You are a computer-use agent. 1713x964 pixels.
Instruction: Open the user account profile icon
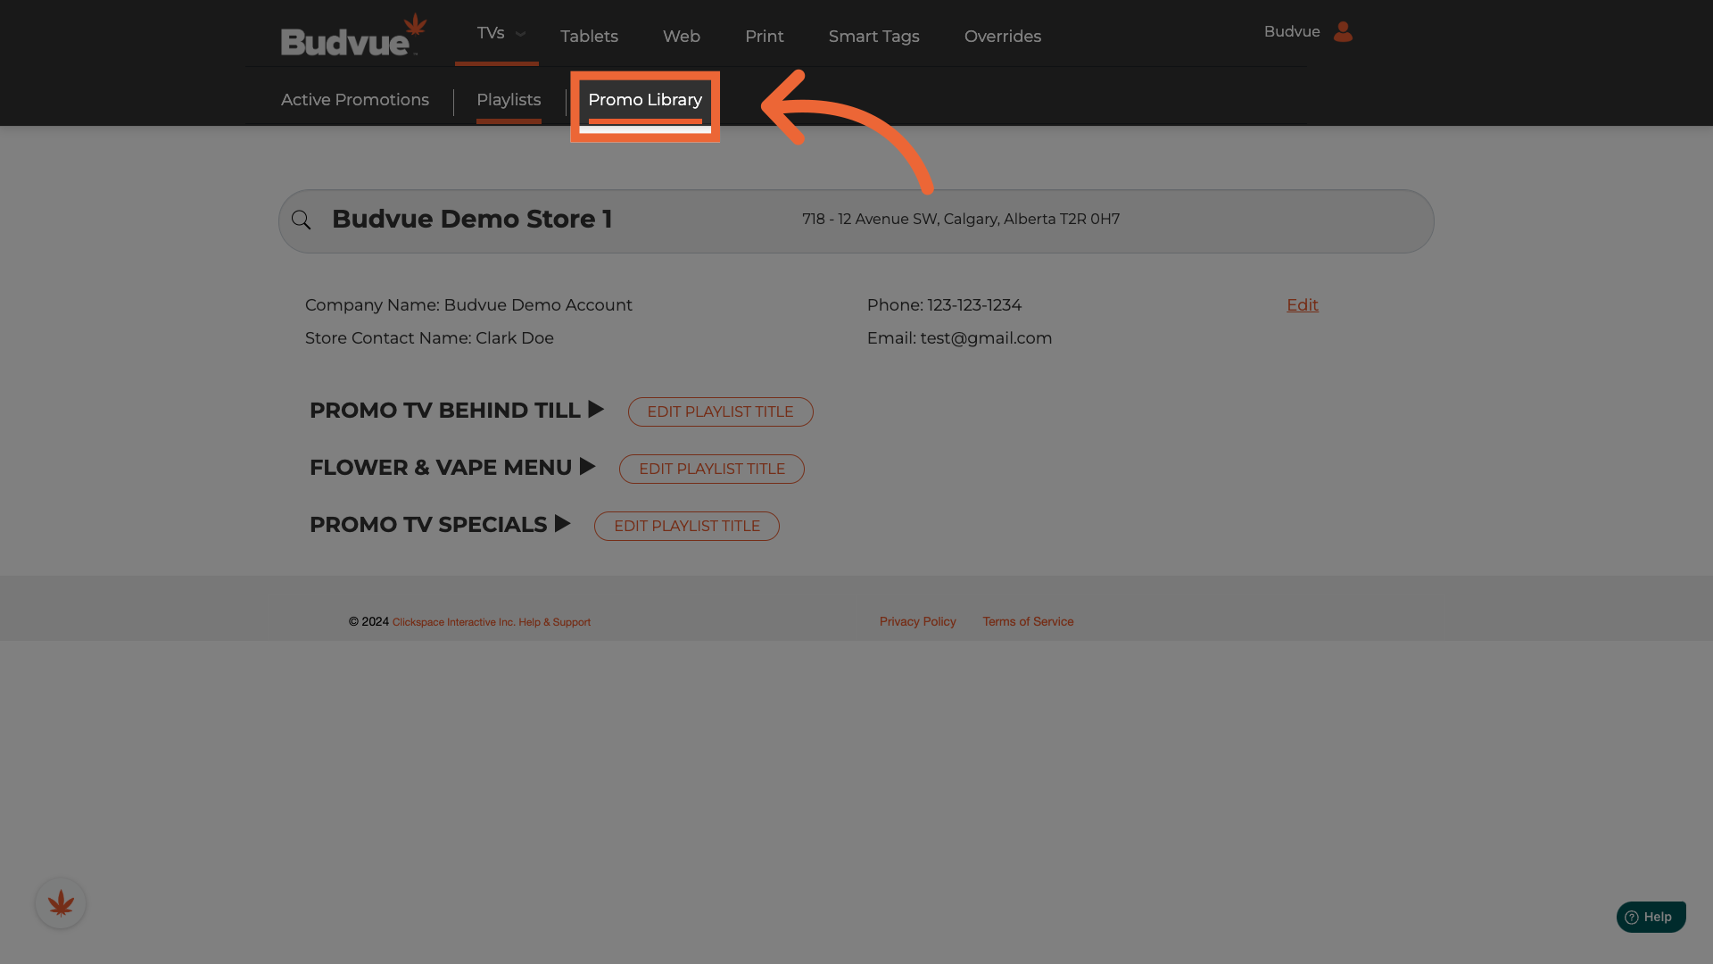click(x=1343, y=32)
